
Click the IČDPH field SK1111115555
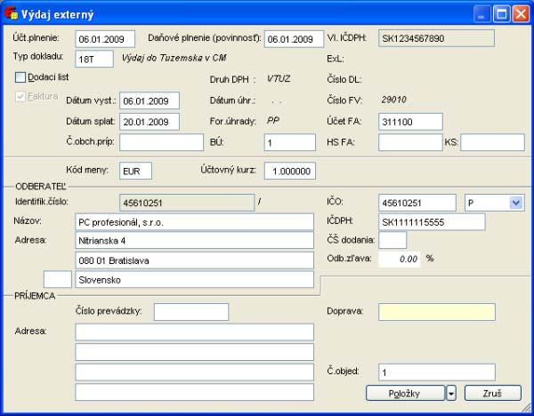[x=432, y=222]
